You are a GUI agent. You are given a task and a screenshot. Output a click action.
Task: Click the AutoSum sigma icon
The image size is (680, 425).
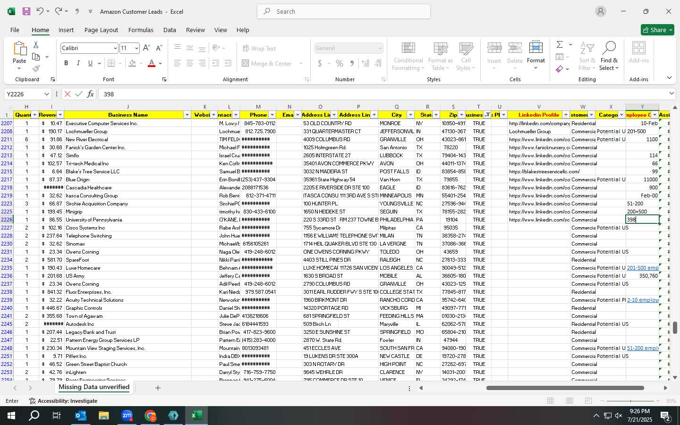coord(560,44)
